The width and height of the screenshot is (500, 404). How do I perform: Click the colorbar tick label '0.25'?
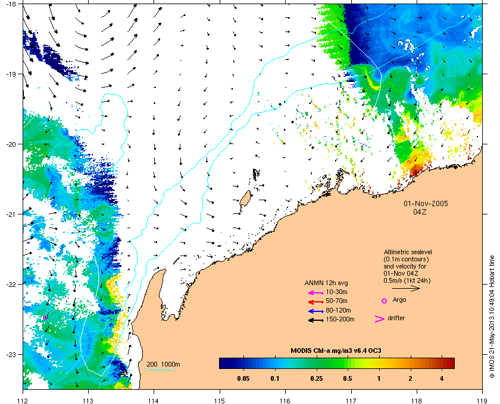(316, 379)
